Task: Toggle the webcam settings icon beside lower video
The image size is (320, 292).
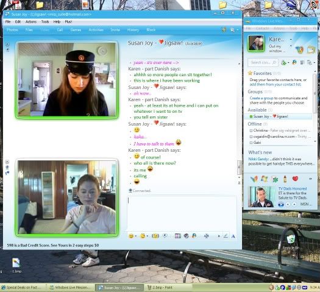Action: pos(7,167)
